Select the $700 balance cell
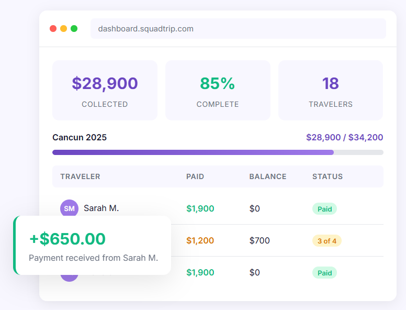 point(260,241)
